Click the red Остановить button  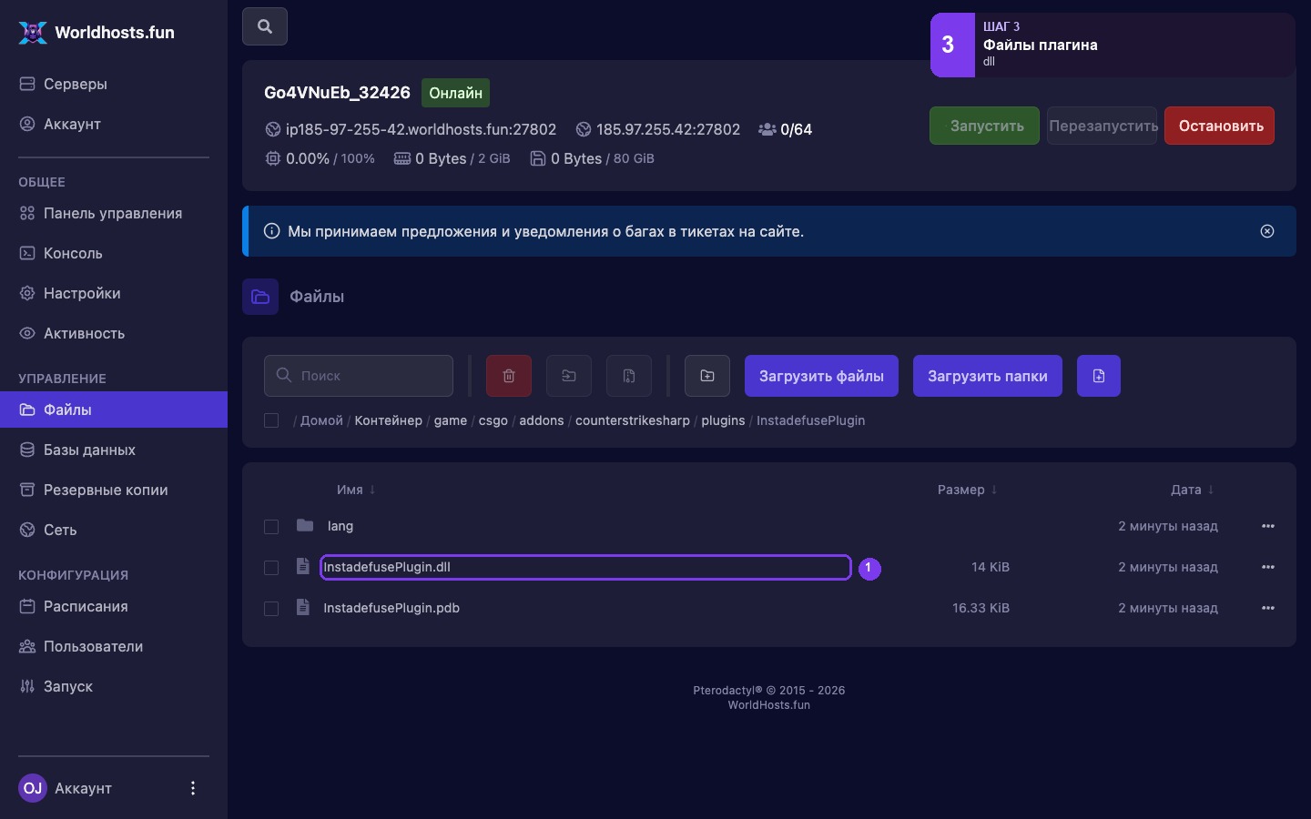[1219, 126]
